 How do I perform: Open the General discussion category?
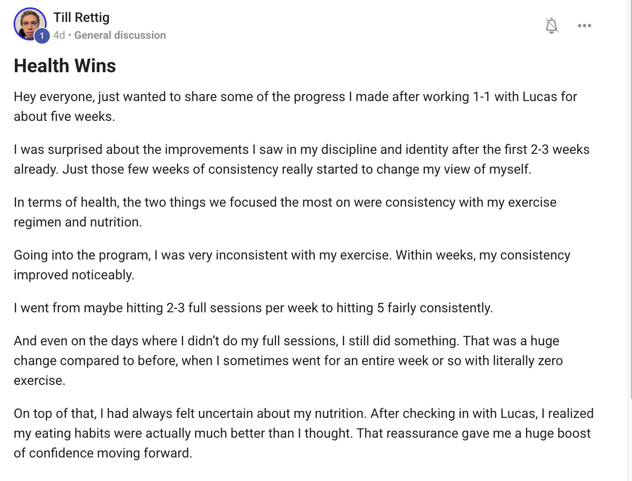[x=120, y=35]
